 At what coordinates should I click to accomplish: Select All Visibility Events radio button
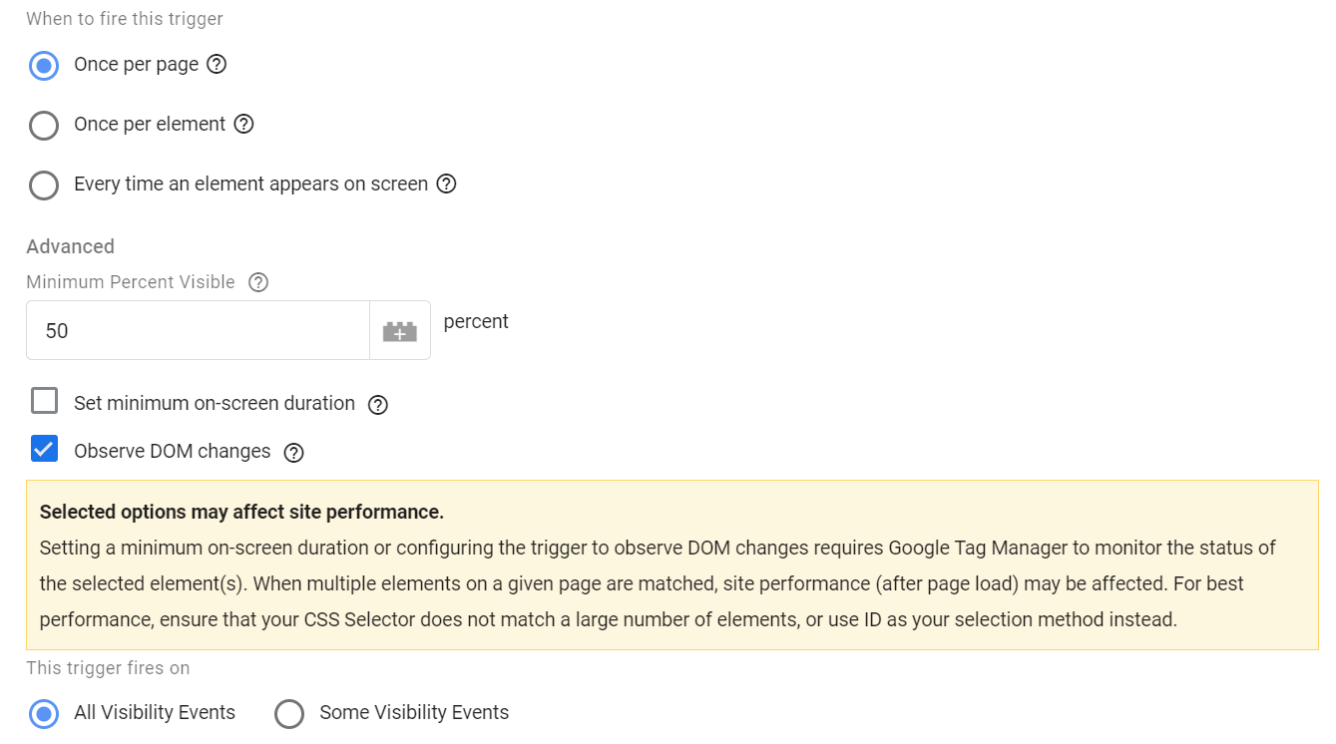coord(44,714)
